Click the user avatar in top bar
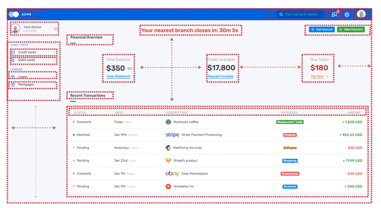The width and height of the screenshot is (381, 208). (361, 14)
